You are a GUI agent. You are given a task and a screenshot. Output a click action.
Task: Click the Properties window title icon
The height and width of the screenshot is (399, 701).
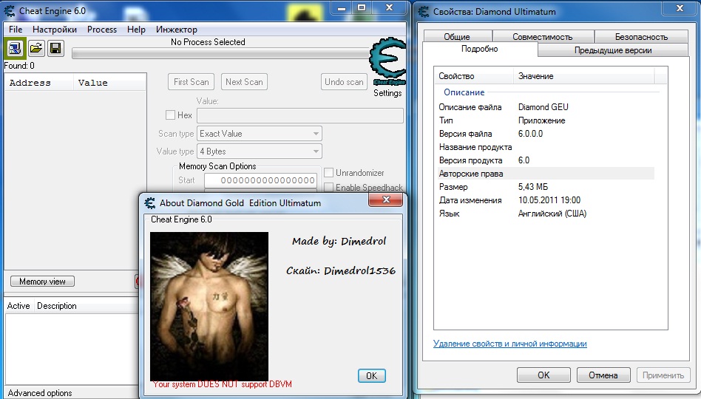pos(424,12)
